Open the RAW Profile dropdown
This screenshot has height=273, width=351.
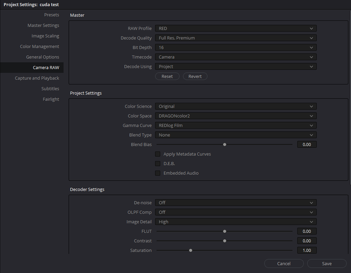[236, 28]
